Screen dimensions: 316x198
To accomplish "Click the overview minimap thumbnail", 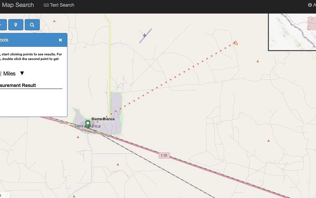I will (x=292, y=32).
